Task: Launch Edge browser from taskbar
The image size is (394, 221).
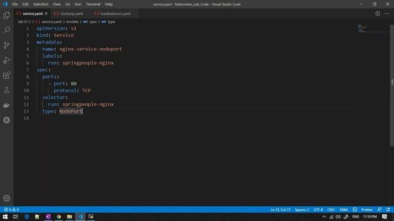Action: tap(26, 217)
